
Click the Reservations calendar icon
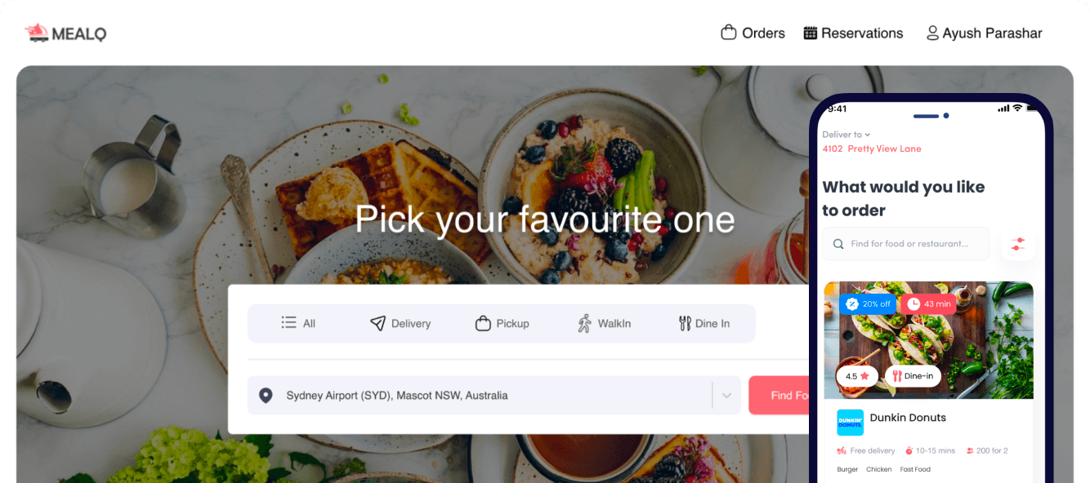pos(811,33)
